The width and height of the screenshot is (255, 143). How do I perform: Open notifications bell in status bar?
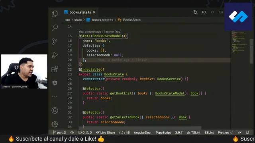(247, 132)
